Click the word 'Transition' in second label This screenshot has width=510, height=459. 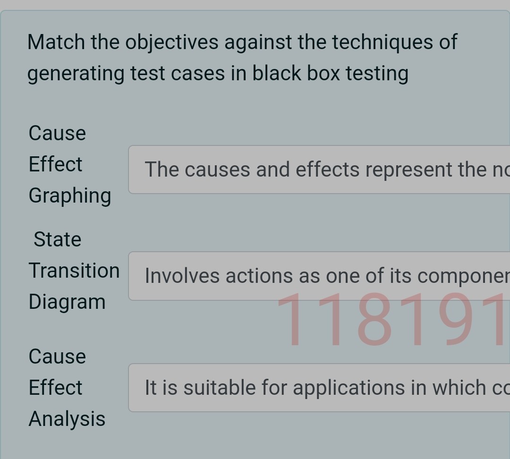pyautogui.click(x=74, y=271)
